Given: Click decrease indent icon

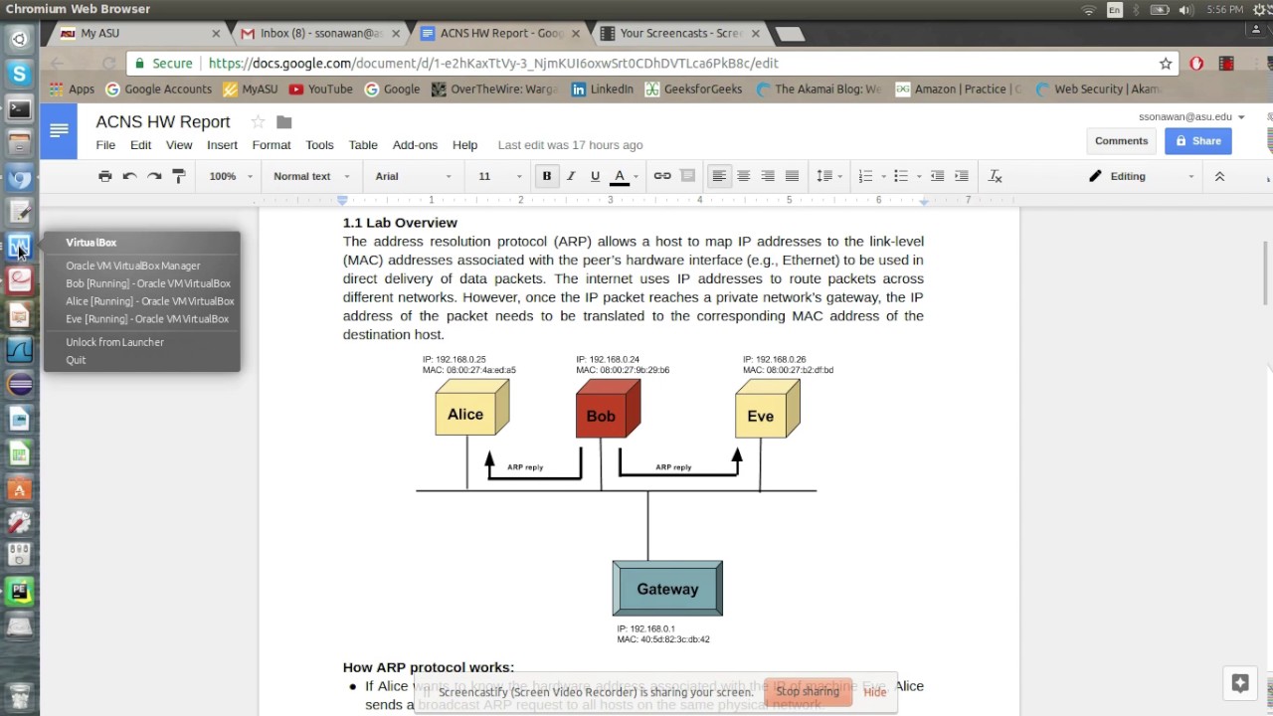Looking at the screenshot, I should click(937, 176).
